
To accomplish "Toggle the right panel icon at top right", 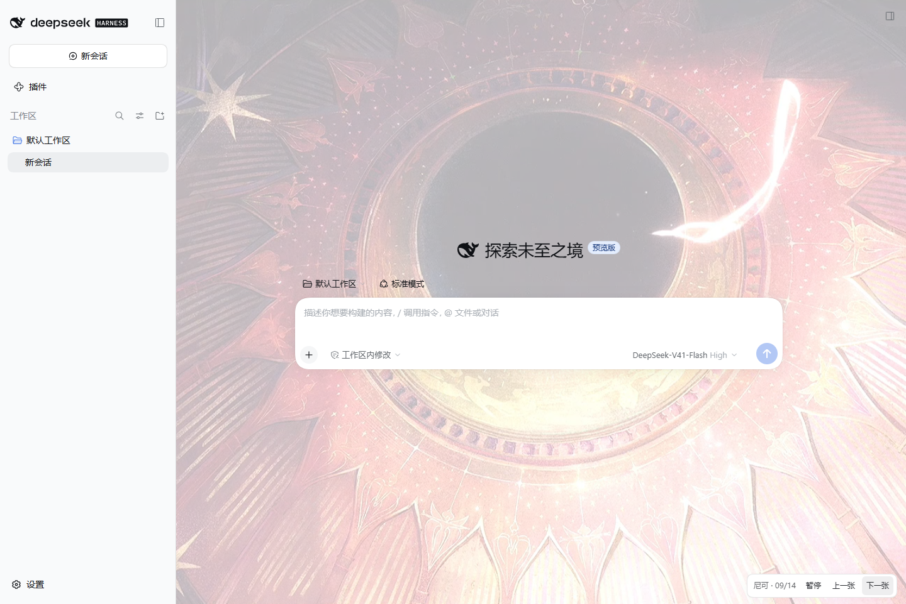I will (890, 16).
